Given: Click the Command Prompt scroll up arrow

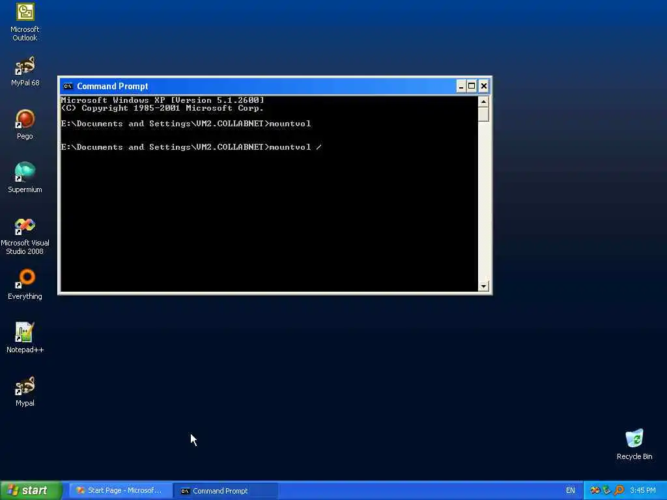Looking at the screenshot, I should (x=483, y=102).
